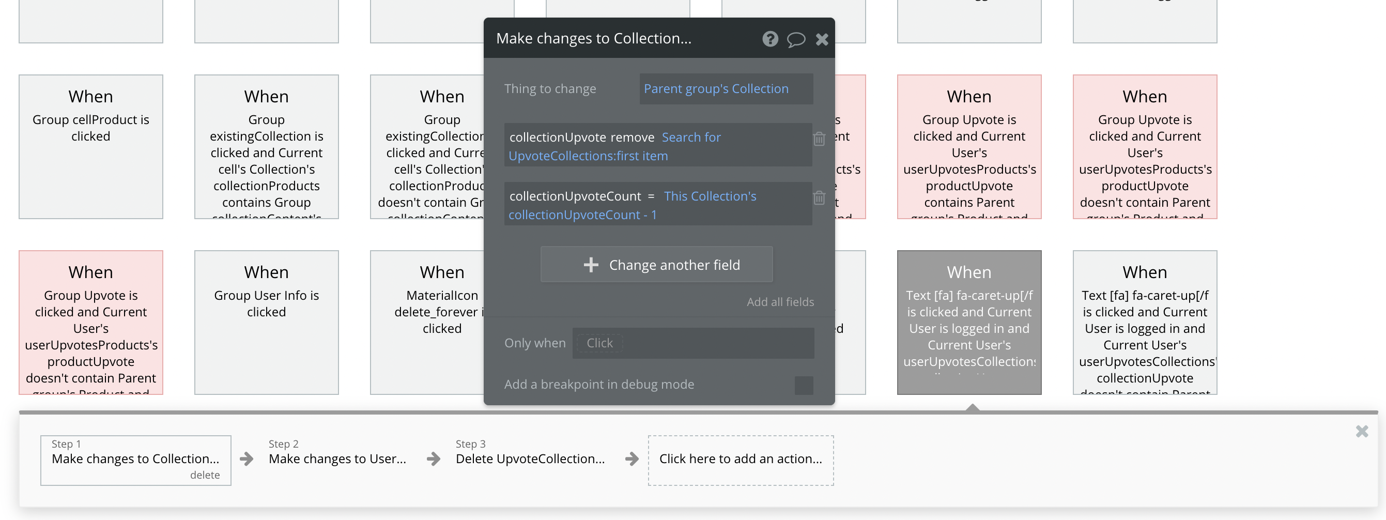Click here to add an action
Viewport: 1386px width, 520px height.
click(741, 459)
